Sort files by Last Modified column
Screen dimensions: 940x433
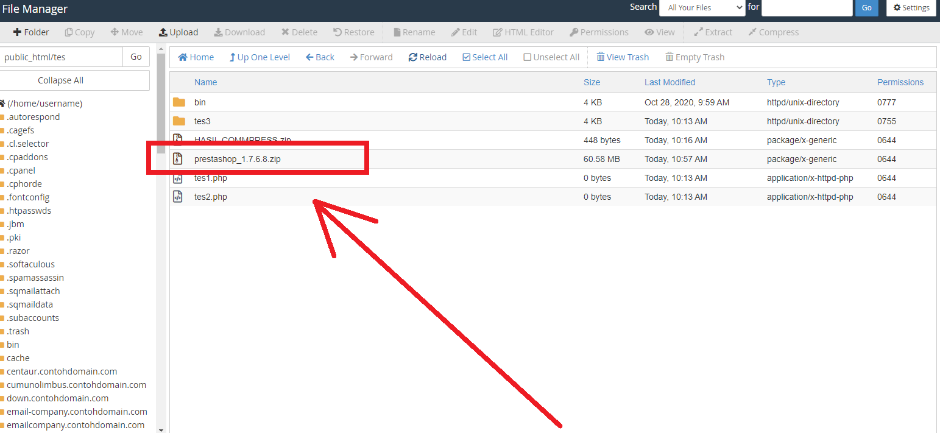(x=670, y=82)
